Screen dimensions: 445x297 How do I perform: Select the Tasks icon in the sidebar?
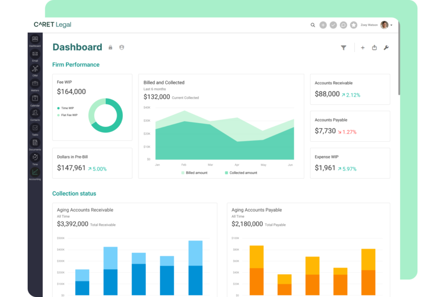pos(35,128)
